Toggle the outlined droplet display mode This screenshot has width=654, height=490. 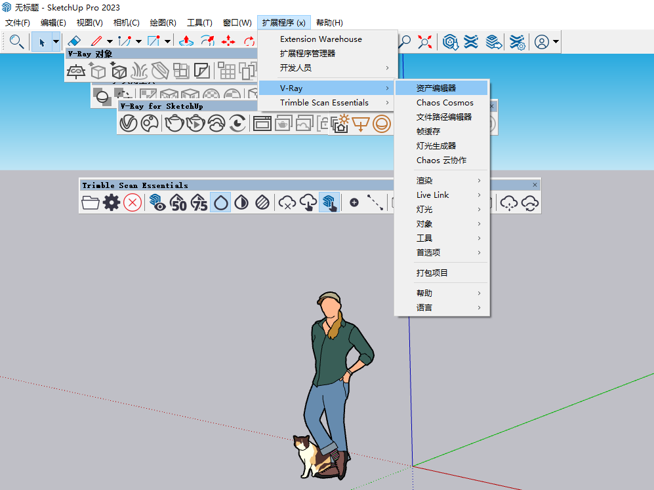click(x=220, y=203)
